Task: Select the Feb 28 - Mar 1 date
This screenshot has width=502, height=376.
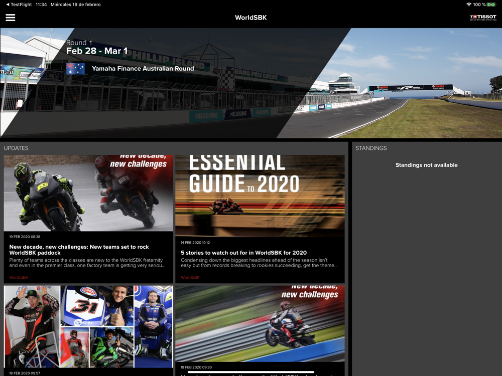Action: 97,51
